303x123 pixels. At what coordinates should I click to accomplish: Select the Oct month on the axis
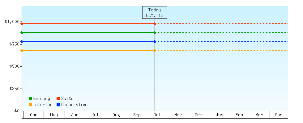click(x=157, y=115)
